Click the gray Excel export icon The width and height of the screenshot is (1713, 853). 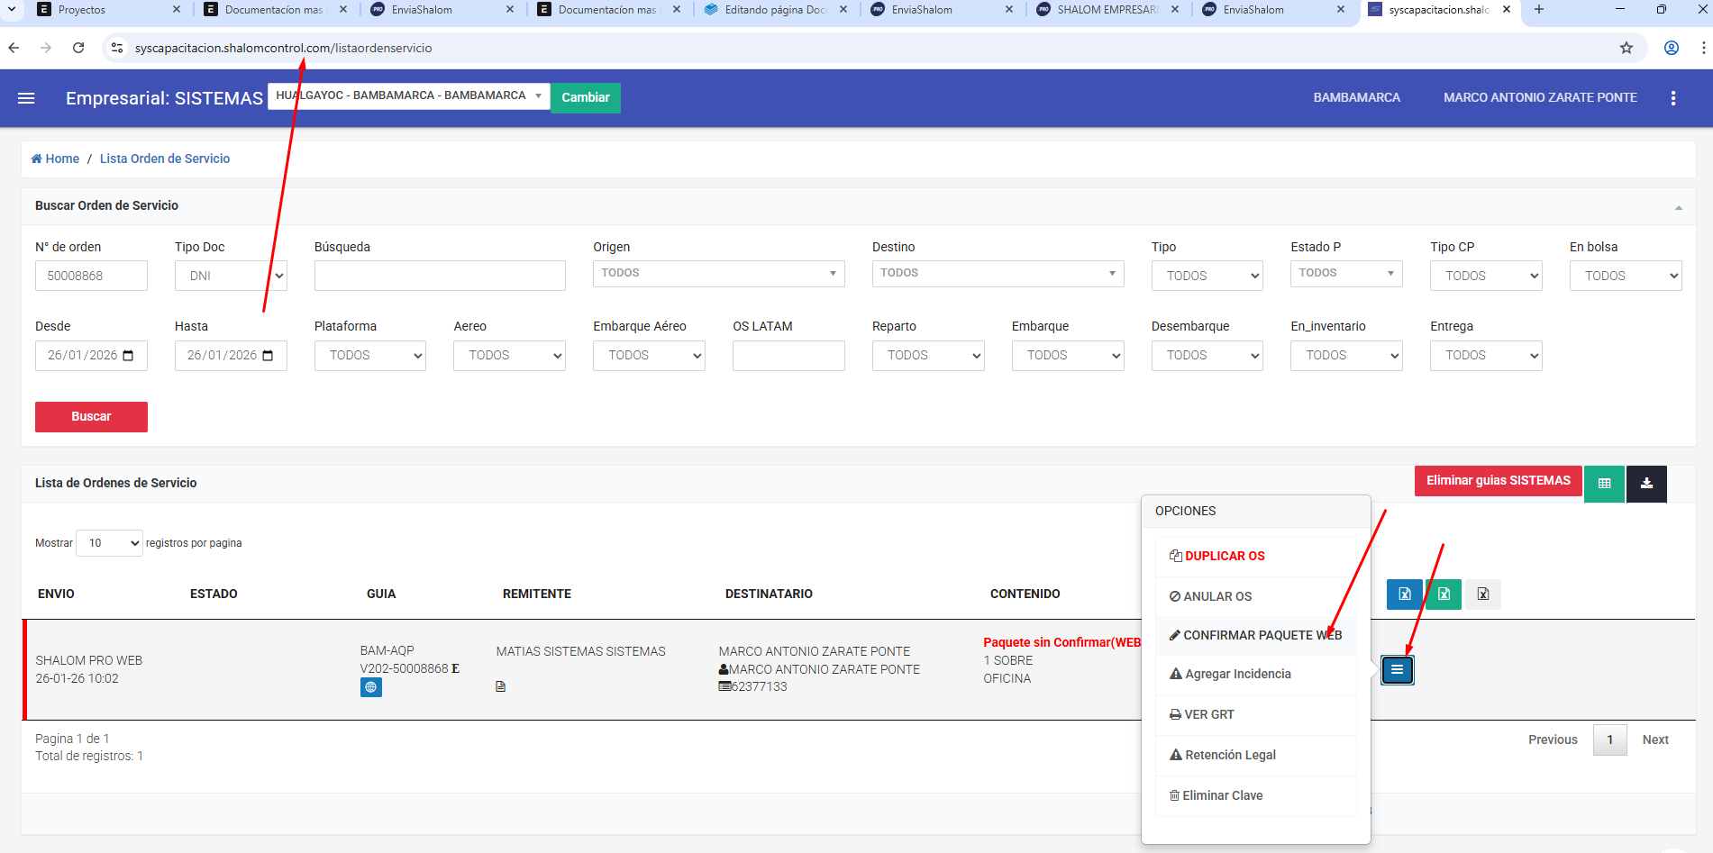1483,594
